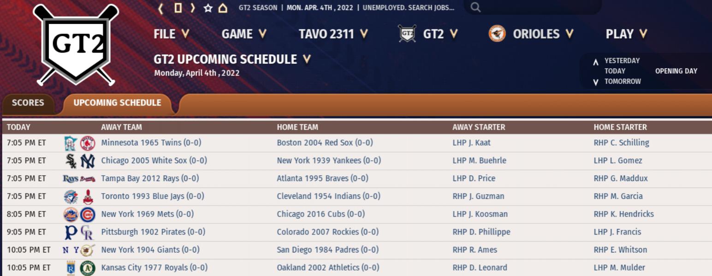This screenshot has width=712, height=276.
Task: Click the Orioles team logo icon
Action: tap(497, 34)
